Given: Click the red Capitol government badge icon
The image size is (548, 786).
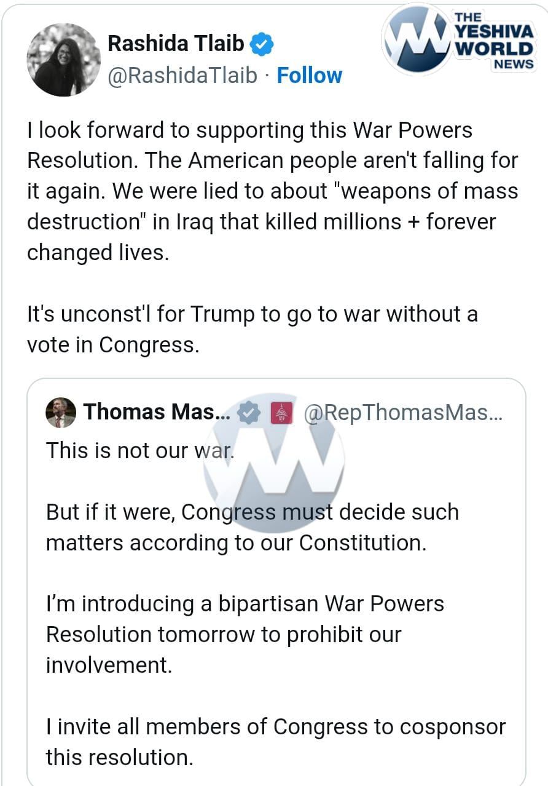Looking at the screenshot, I should (x=281, y=413).
